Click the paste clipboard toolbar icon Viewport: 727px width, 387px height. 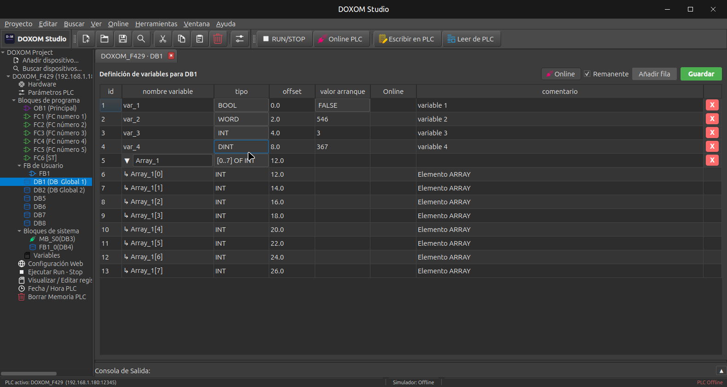click(200, 39)
